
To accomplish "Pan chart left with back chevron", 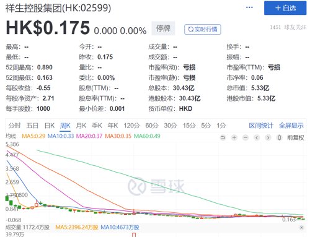I will [x=257, y=137].
